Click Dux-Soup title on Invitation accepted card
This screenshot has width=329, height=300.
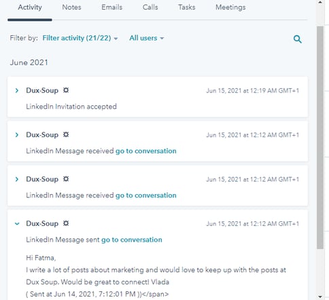coord(42,90)
